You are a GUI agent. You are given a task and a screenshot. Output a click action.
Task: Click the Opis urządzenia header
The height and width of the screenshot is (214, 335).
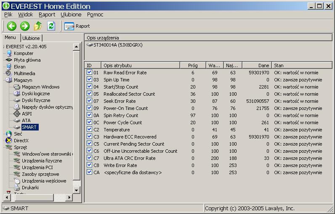pos(208,38)
